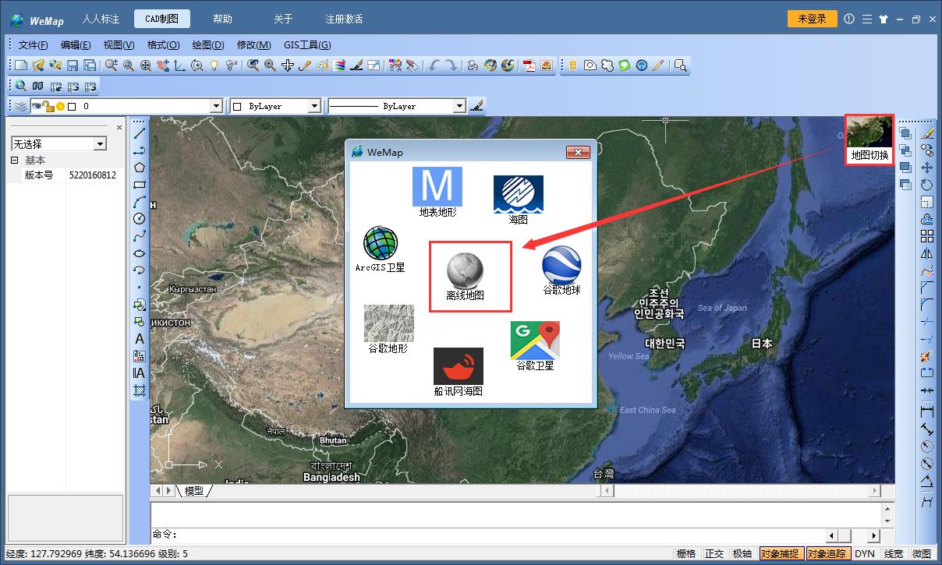
Task: Click the green speech bubble icon
Action: [624, 65]
